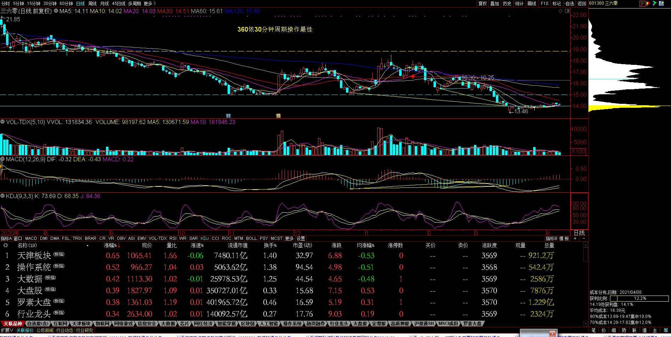The image size is (671, 337).
Task: Click the round icon before the MACD label
Action: [2, 159]
